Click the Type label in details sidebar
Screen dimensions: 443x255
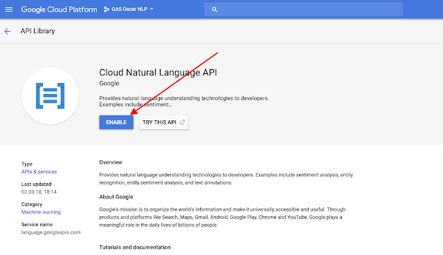pos(27,164)
